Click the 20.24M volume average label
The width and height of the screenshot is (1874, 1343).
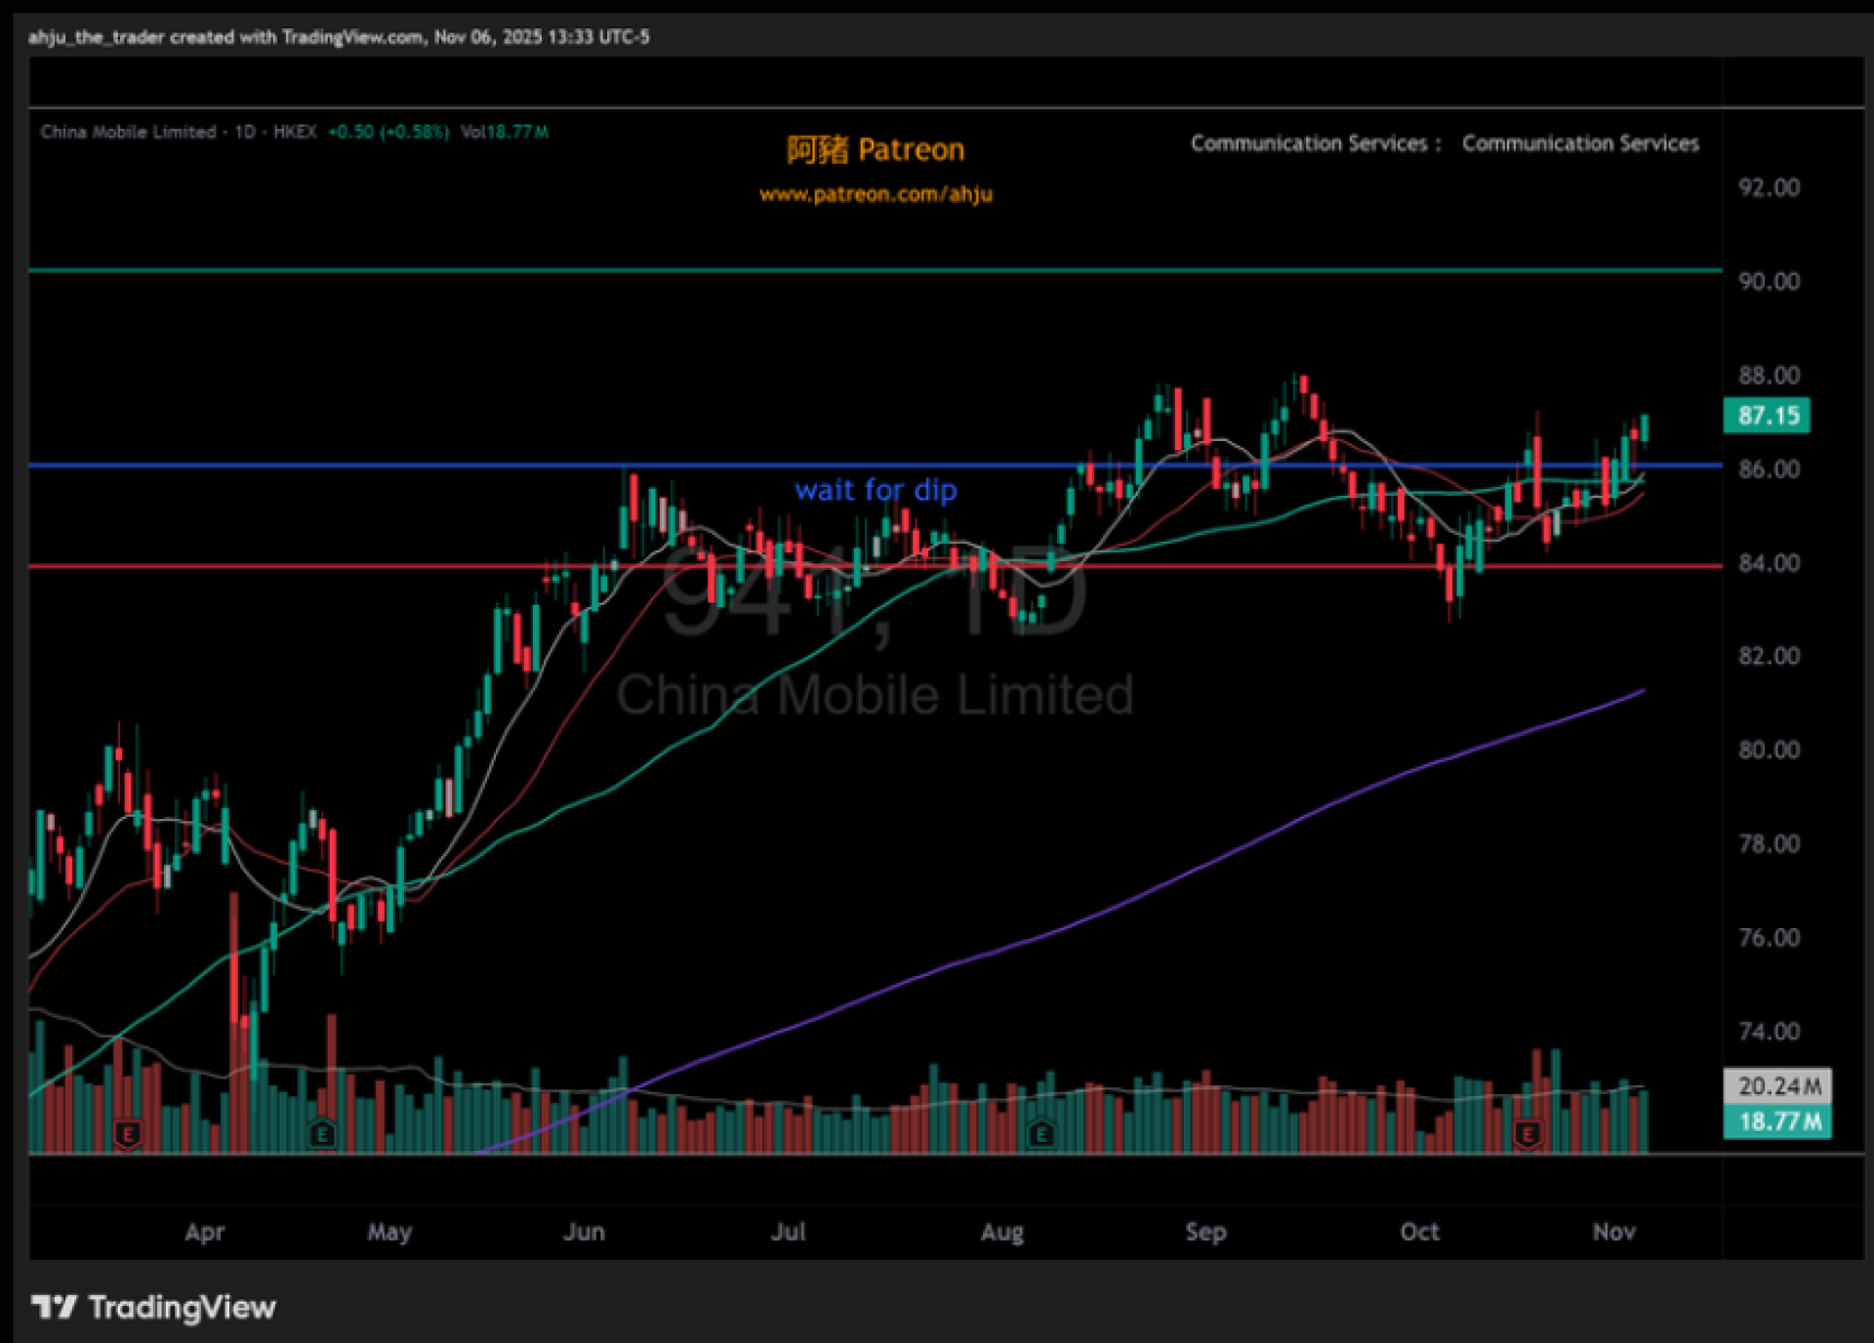click(x=1778, y=1086)
